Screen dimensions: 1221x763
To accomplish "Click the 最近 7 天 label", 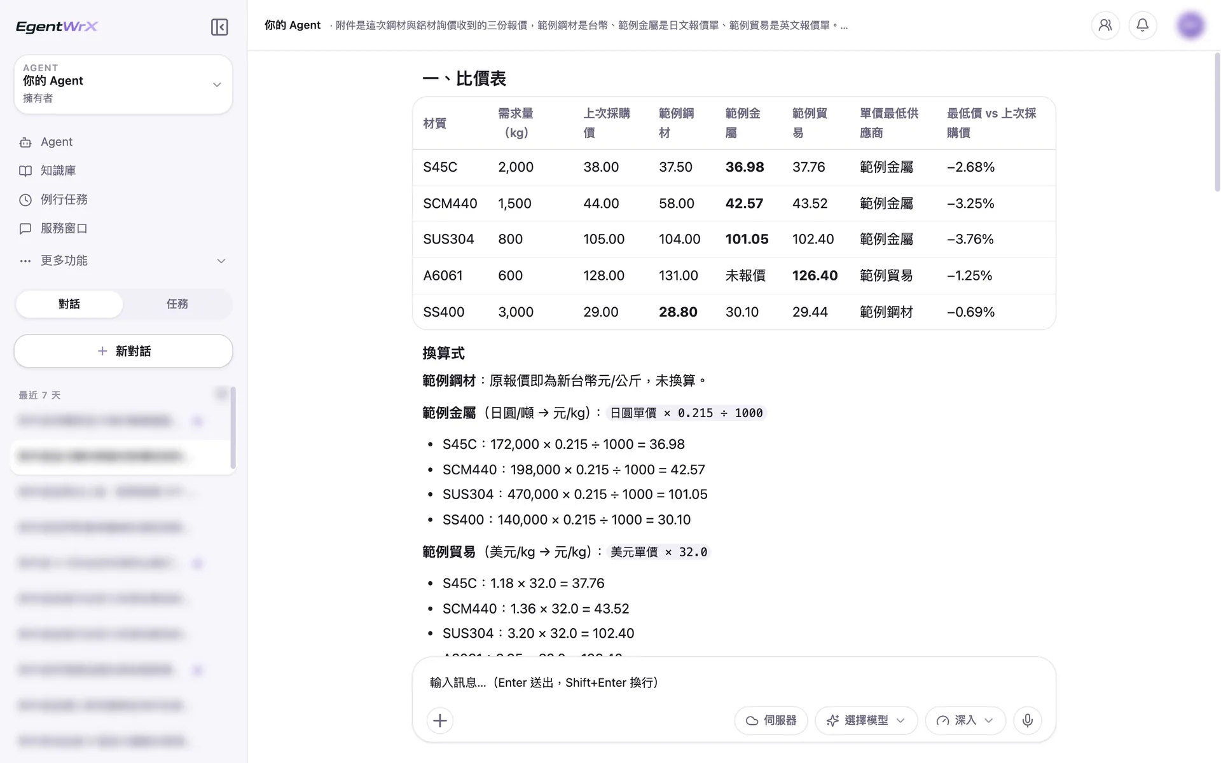I will coord(39,395).
